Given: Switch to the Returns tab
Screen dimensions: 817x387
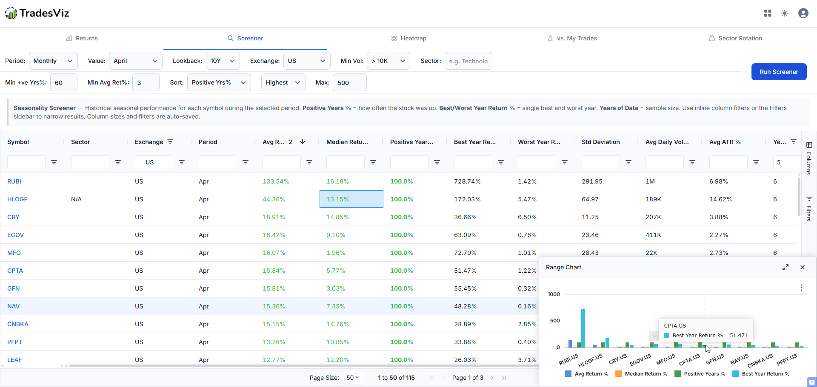Looking at the screenshot, I should point(82,38).
